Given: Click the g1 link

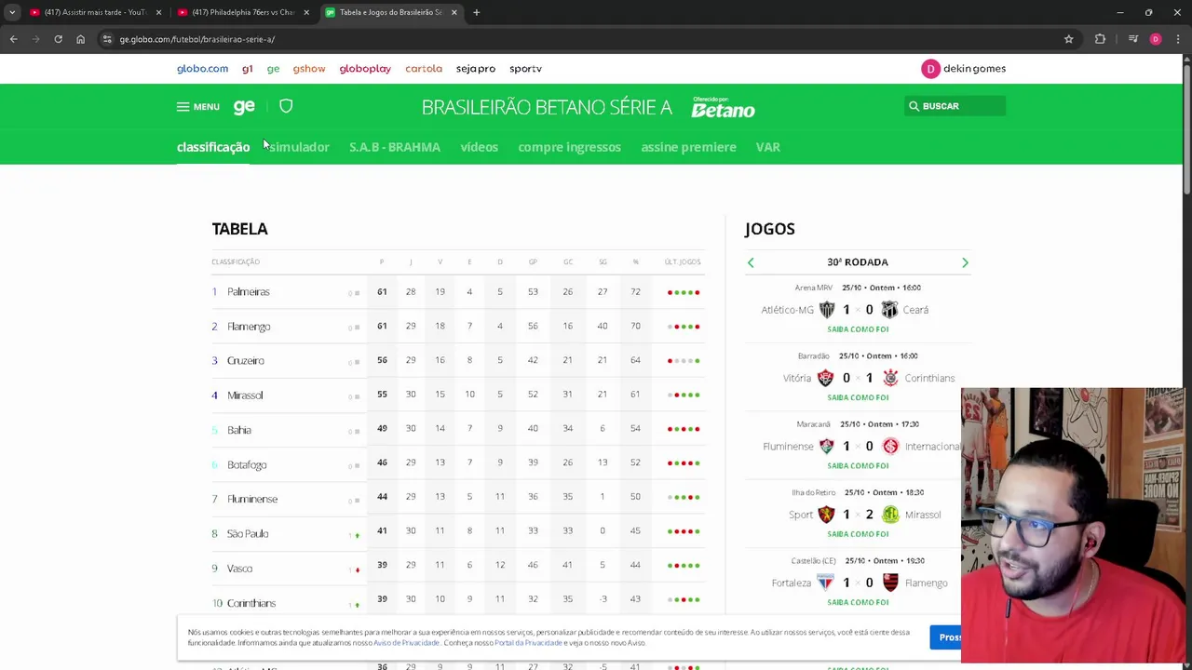Looking at the screenshot, I should coord(247,69).
